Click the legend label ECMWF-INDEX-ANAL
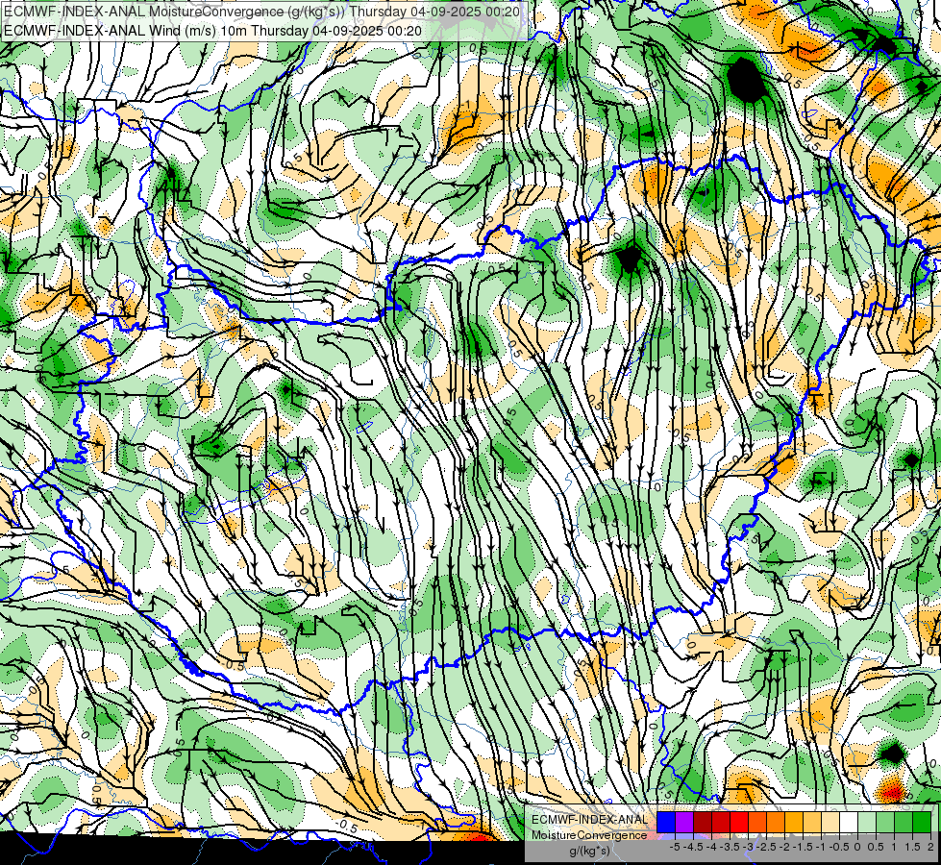 click(x=589, y=820)
